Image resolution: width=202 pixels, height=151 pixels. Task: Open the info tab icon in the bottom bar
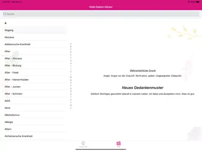click(83, 143)
